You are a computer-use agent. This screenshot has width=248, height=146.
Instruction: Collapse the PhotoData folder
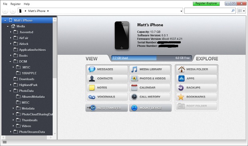pos(10,91)
